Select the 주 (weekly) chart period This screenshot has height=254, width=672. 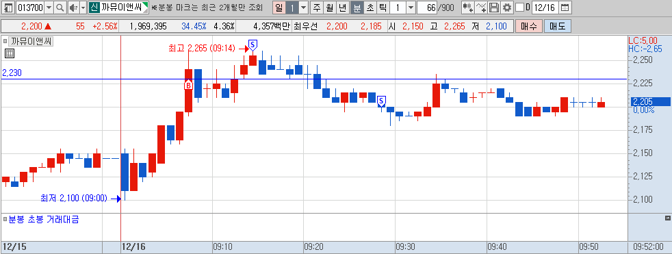[x=316, y=8]
